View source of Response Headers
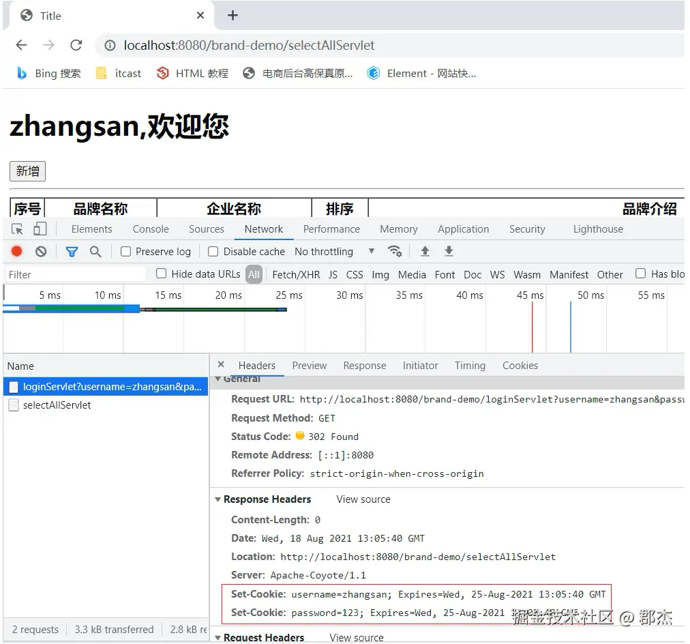This screenshot has height=644, width=690. tap(363, 499)
